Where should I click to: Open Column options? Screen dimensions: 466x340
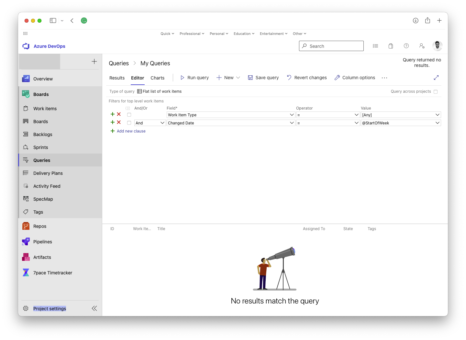355,78
